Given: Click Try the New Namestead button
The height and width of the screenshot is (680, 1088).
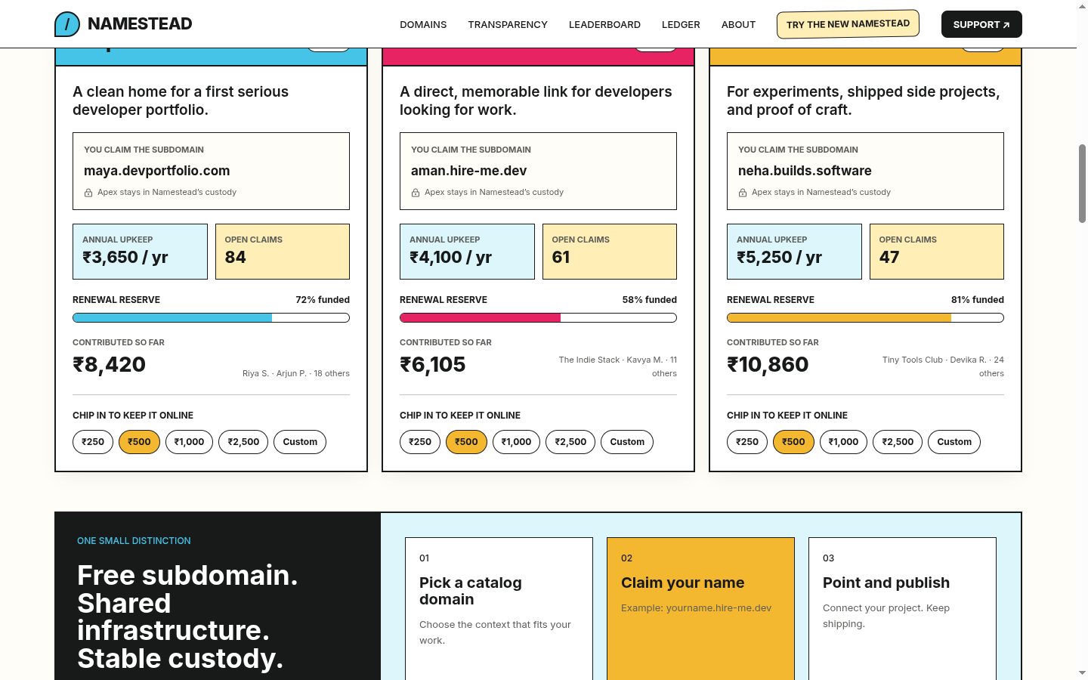Looking at the screenshot, I should pyautogui.click(x=848, y=24).
